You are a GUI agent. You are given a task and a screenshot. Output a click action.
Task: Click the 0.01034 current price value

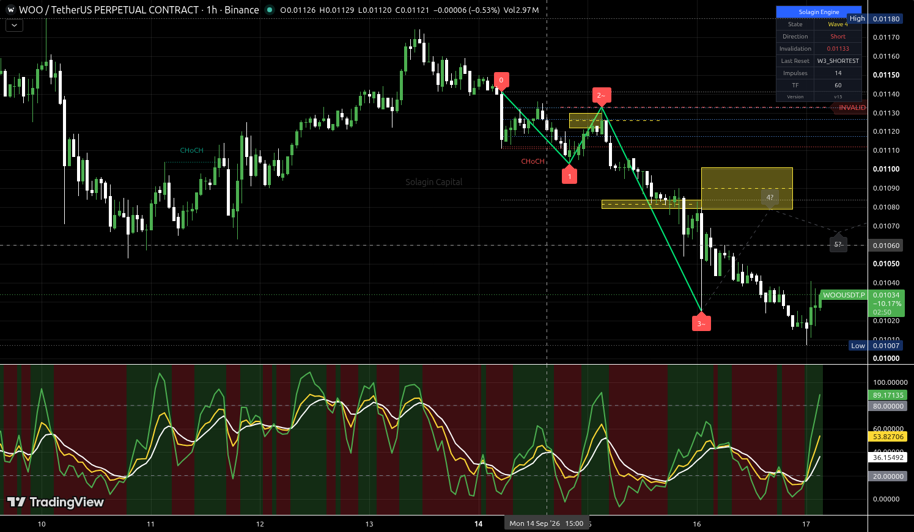click(x=886, y=295)
